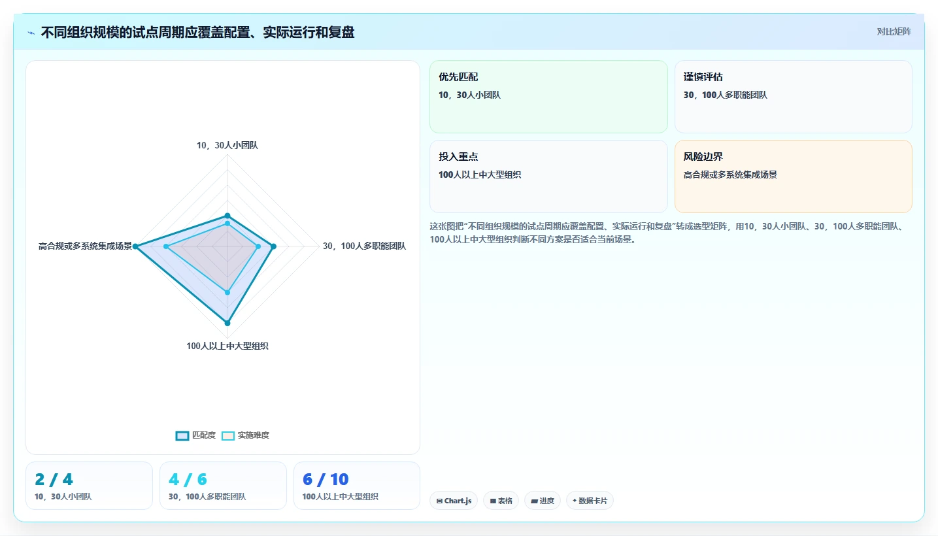
Task: Click the 匹配度 data point on the 30，100人多职能团队 axis
Action: coord(273,246)
